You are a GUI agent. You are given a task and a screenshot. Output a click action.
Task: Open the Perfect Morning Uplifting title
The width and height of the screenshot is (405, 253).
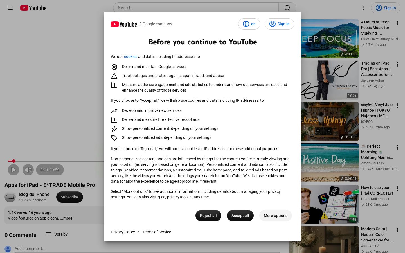[x=377, y=152]
